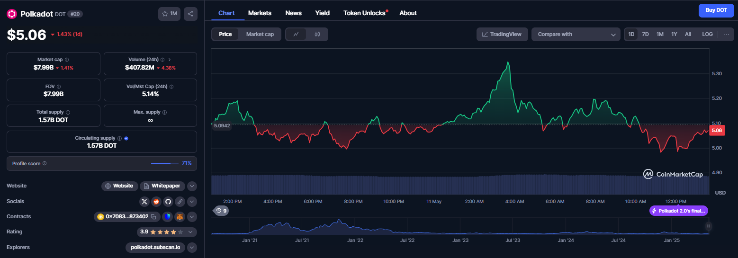Click the 5.0942 open price marker
This screenshot has width=738, height=258.
(x=222, y=126)
